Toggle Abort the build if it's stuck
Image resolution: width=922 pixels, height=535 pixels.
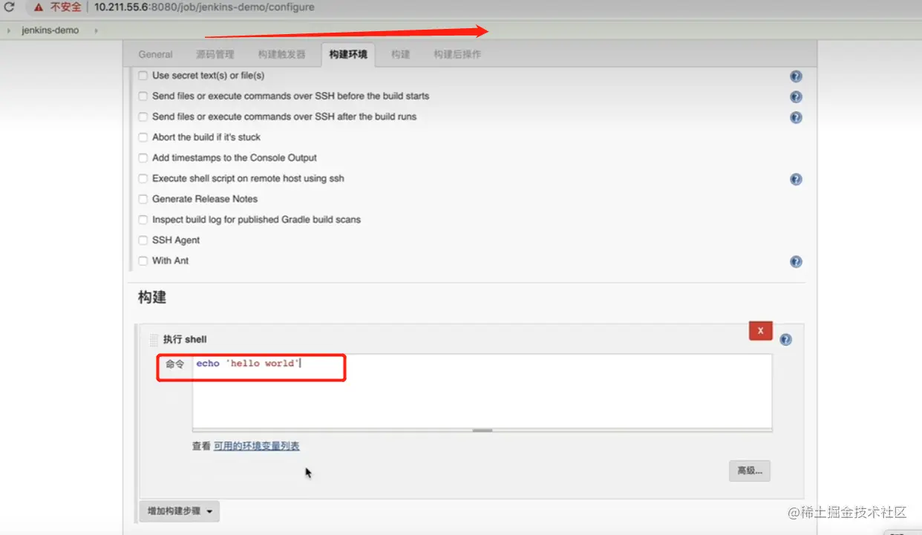[x=143, y=137]
